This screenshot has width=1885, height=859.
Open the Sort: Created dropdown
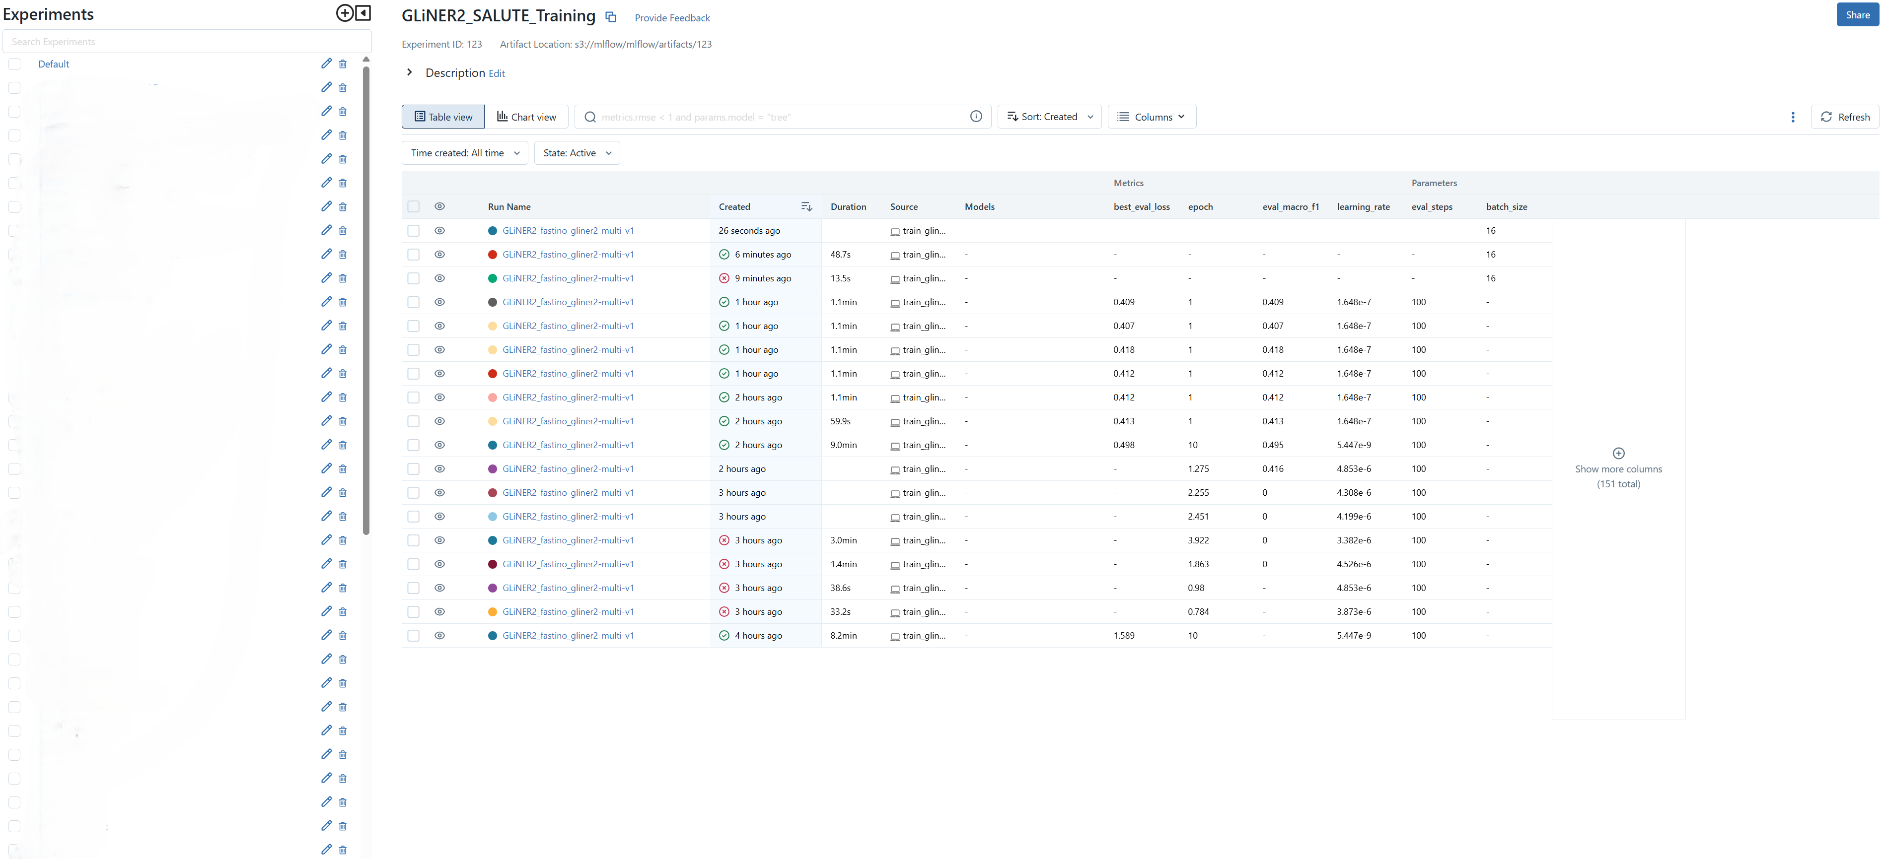1049,117
